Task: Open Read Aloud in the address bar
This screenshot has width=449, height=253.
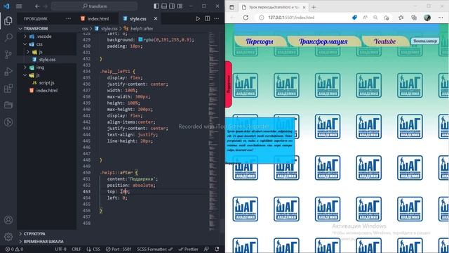Action: 365,18
